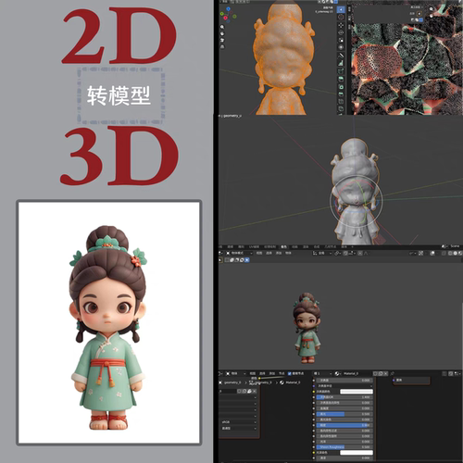Adjust the Sheen Roughness slider
This screenshot has height=463, width=463.
point(344,447)
